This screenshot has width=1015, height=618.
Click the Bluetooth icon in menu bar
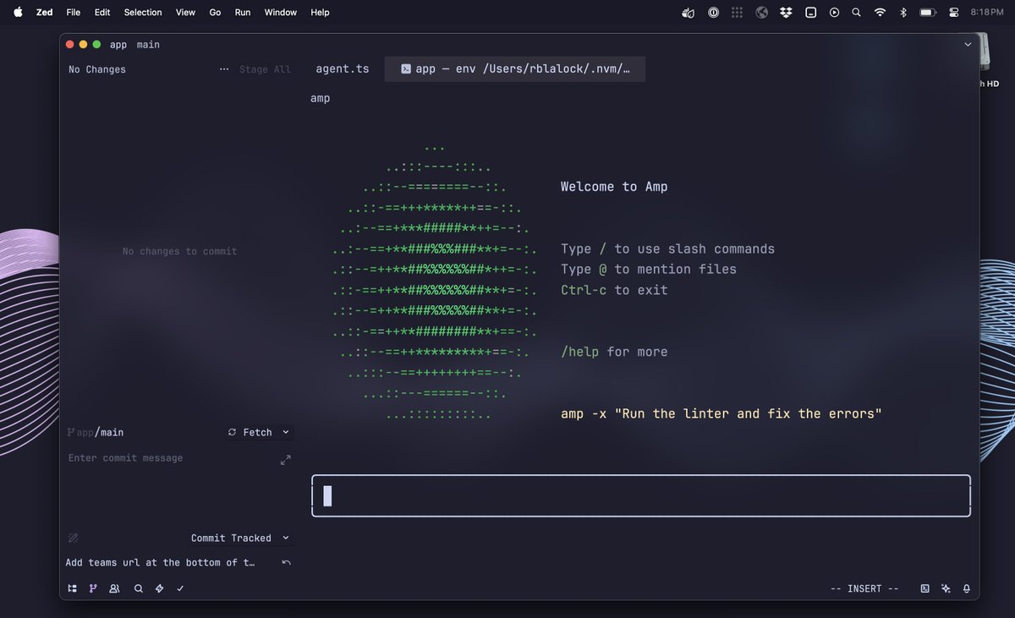click(903, 13)
